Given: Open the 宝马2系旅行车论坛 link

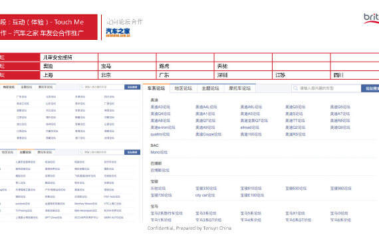Looking at the screenshot, I should [166, 213].
